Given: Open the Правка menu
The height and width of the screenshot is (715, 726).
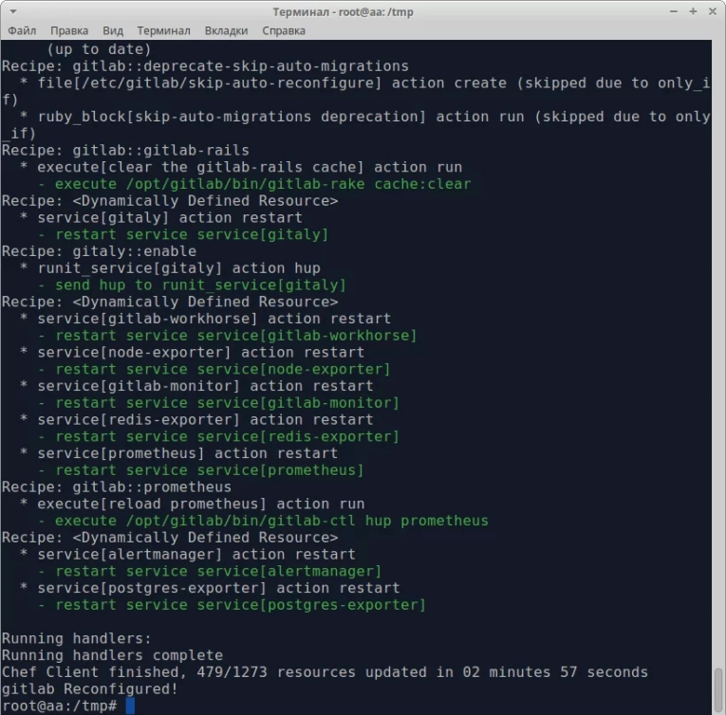Looking at the screenshot, I should (x=69, y=30).
